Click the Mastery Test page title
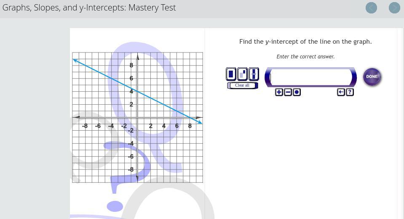The width and height of the screenshot is (404, 219). point(89,8)
